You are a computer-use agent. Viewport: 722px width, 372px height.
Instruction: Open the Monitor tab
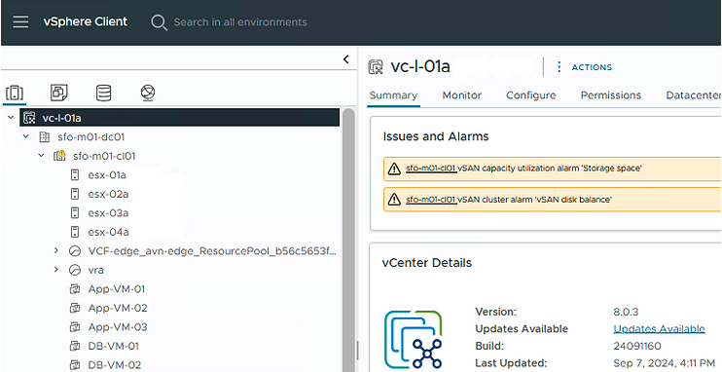pos(462,95)
